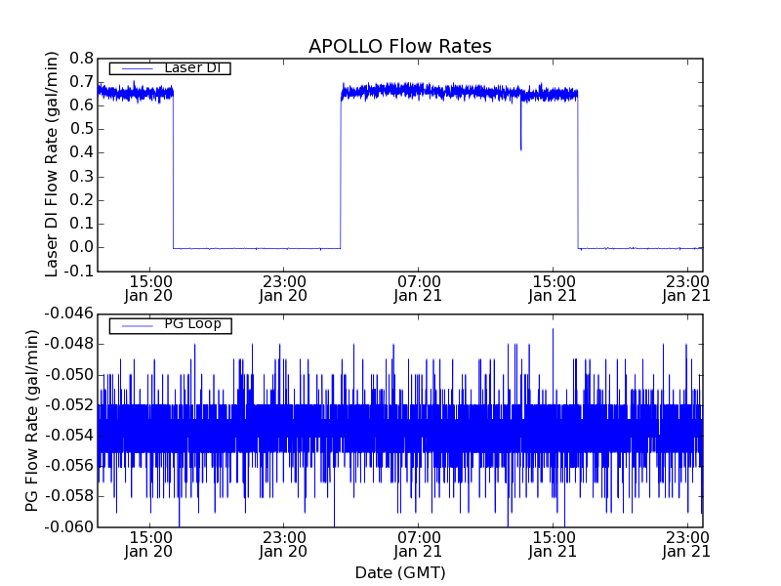The height and width of the screenshot is (586, 781).
Task: Click the -0.056 tick label on bottom plot
Action: 68,466
